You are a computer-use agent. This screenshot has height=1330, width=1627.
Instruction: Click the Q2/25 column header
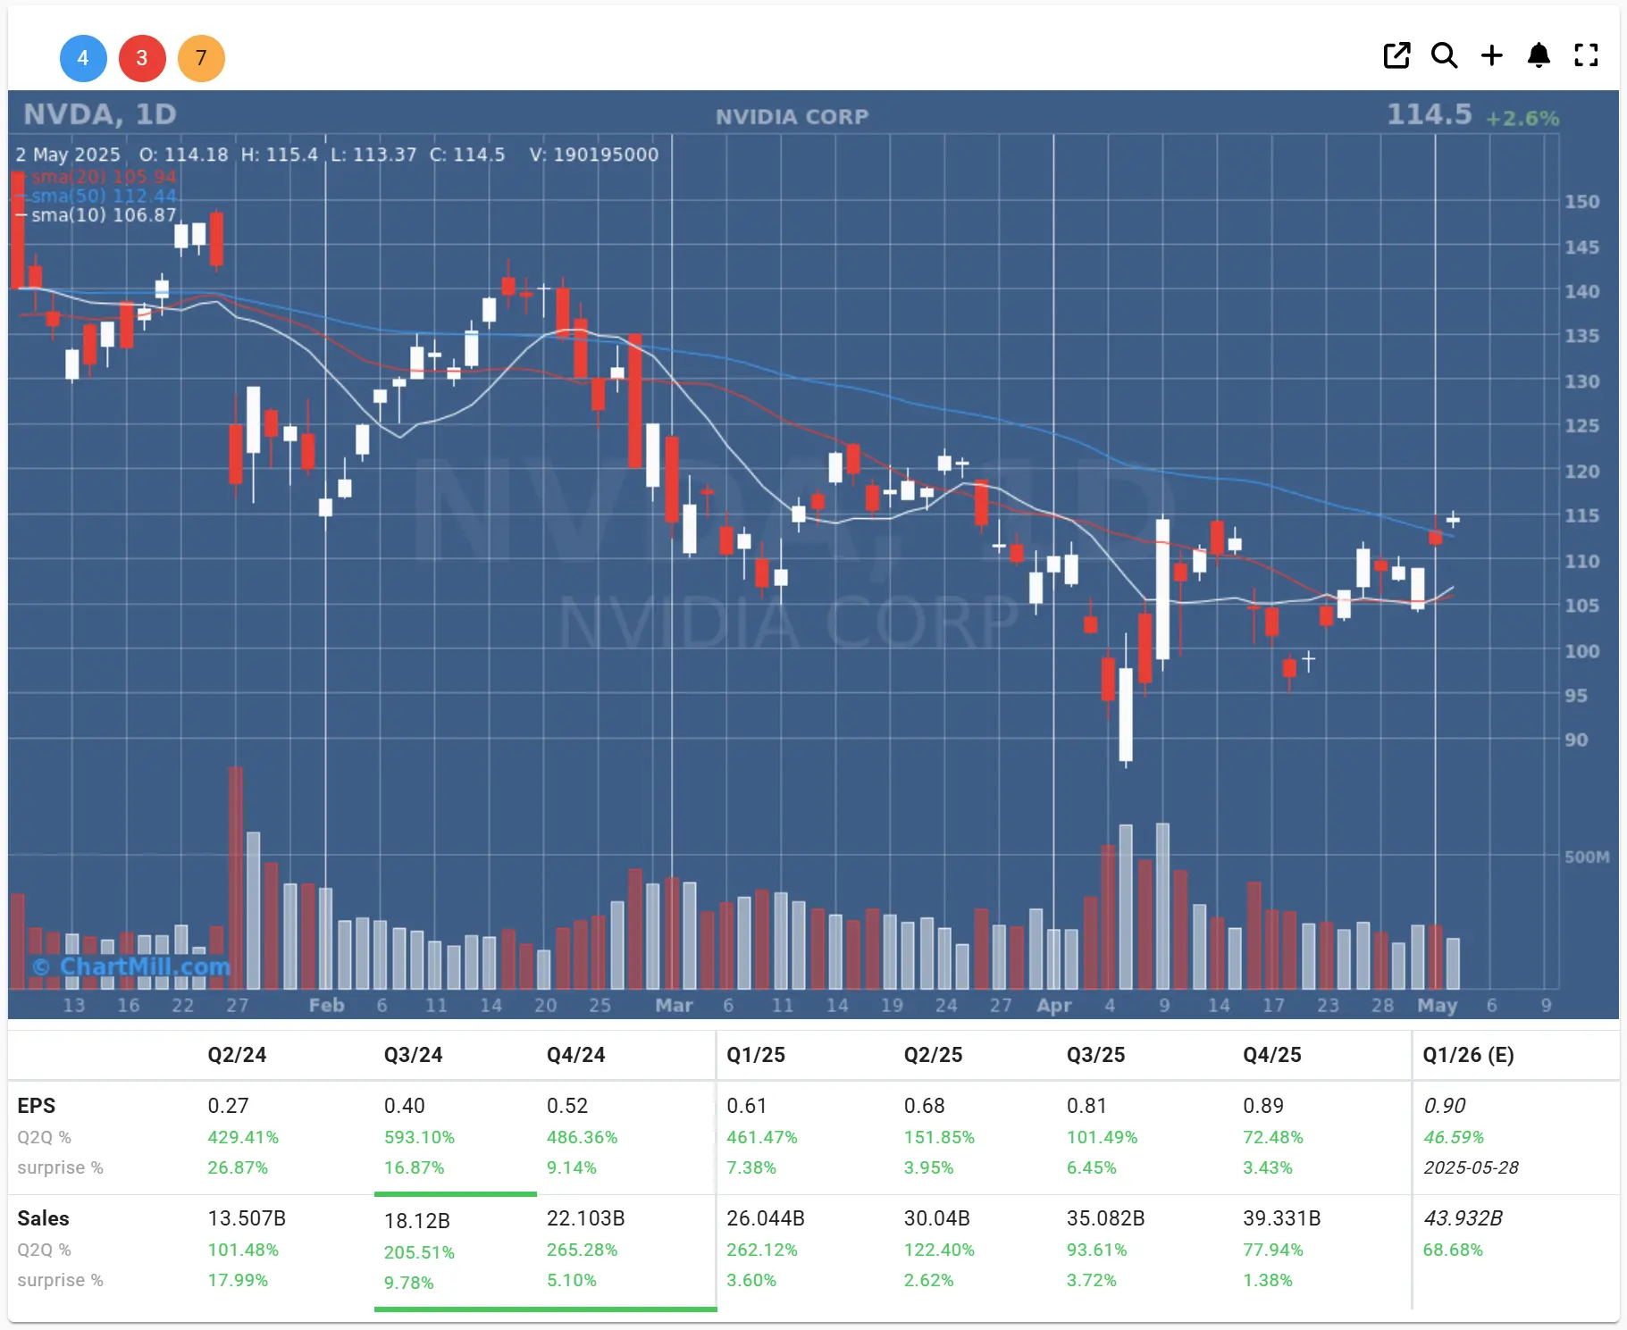(x=933, y=1055)
